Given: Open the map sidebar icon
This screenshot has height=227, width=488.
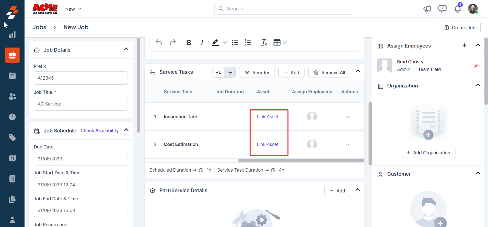Looking at the screenshot, I should point(12,158).
